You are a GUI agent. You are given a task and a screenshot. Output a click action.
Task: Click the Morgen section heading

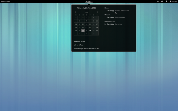point(107,15)
